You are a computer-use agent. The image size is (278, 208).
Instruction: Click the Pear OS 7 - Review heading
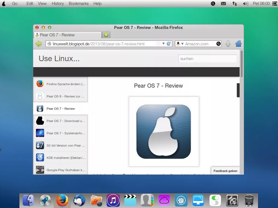tap(158, 86)
